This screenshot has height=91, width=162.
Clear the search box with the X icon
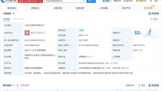click(84, 1)
